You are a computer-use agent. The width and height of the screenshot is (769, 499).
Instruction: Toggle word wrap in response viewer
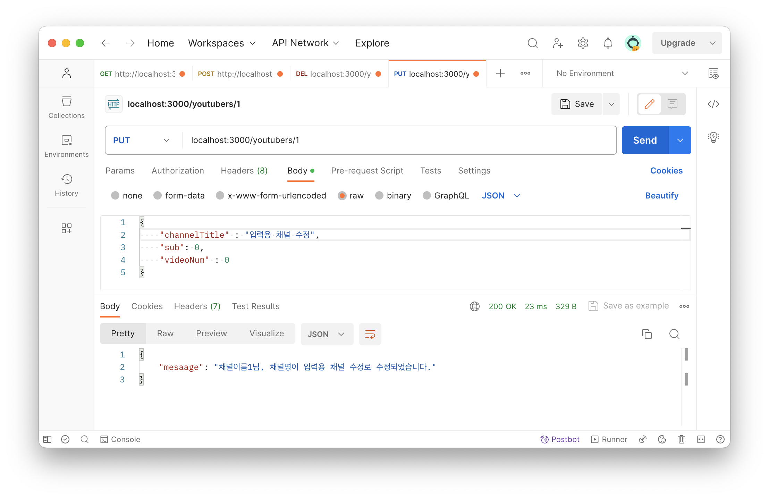(x=370, y=334)
